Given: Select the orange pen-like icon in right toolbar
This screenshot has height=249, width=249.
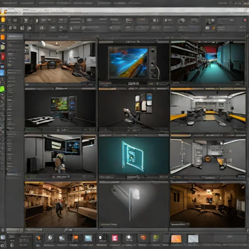Looking at the screenshot, I should tap(213, 28).
